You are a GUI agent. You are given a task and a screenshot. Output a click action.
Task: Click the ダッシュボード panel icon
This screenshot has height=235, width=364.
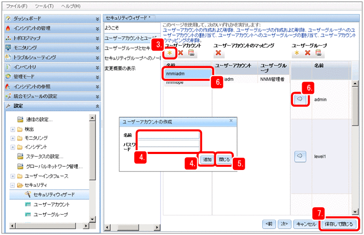[x=9, y=19]
